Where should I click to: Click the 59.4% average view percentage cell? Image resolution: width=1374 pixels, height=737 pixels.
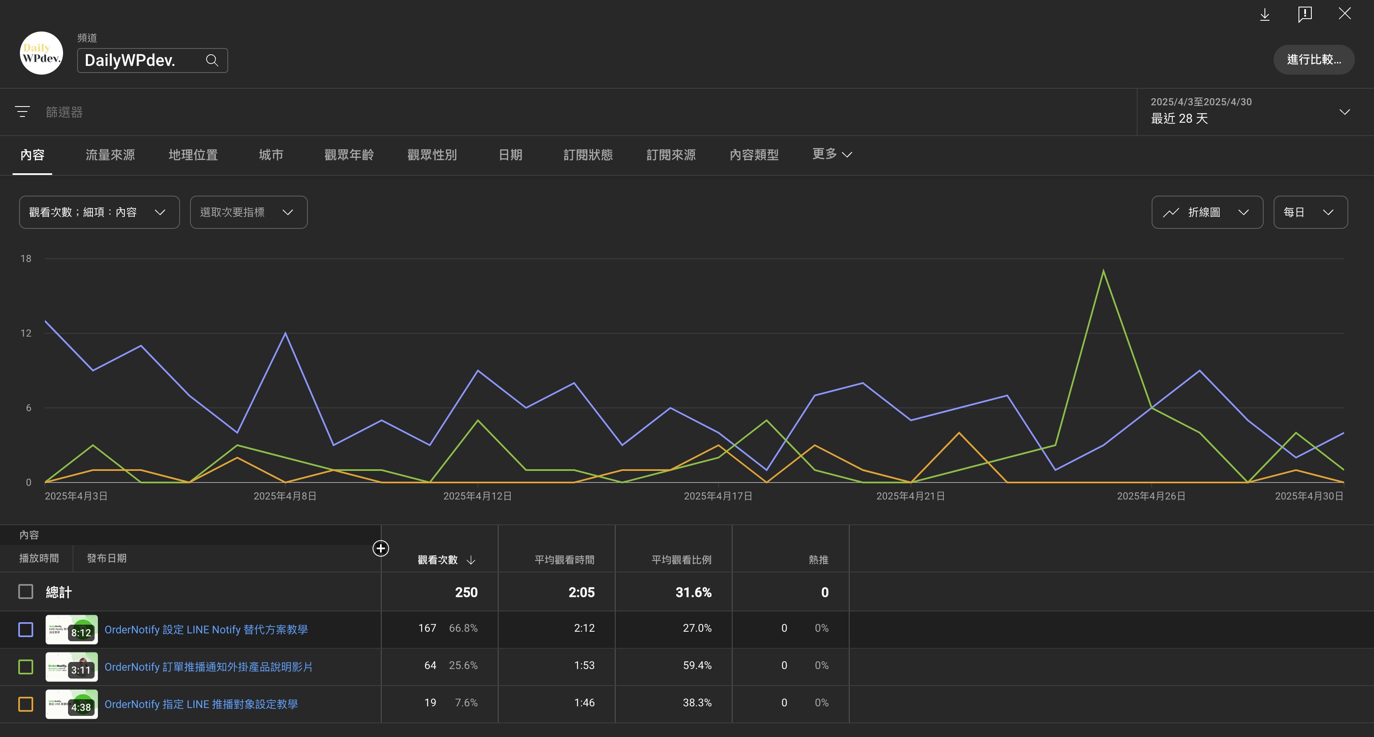[x=697, y=666]
